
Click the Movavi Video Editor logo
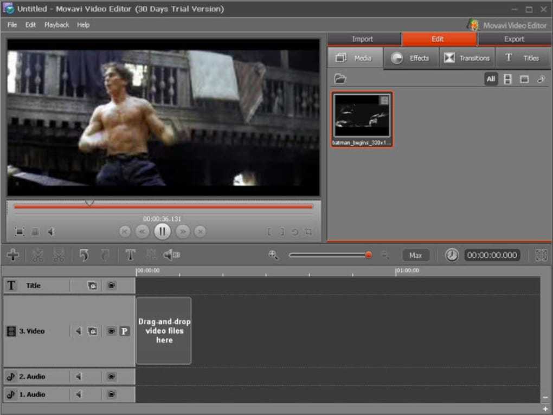507,25
